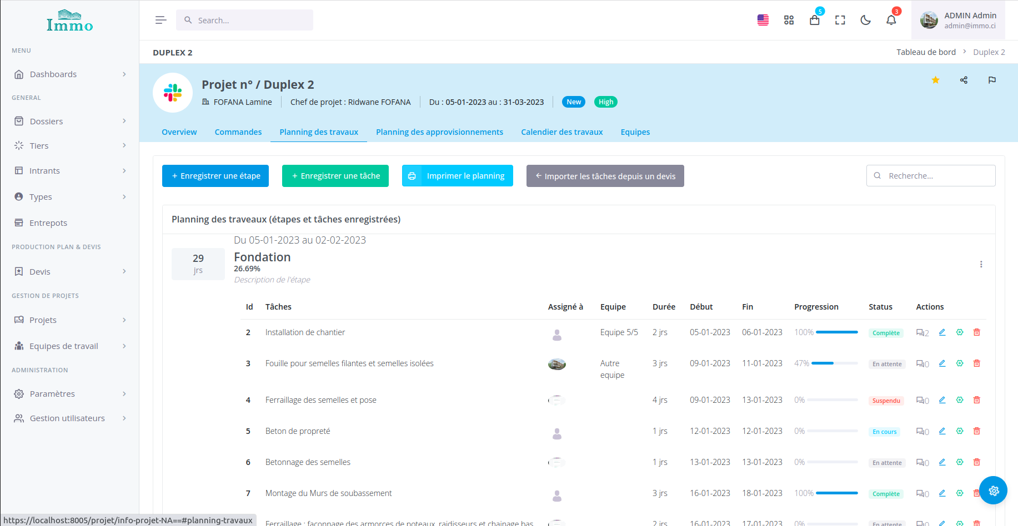Click the flag icon in project header
The width and height of the screenshot is (1018, 526).
tap(992, 80)
